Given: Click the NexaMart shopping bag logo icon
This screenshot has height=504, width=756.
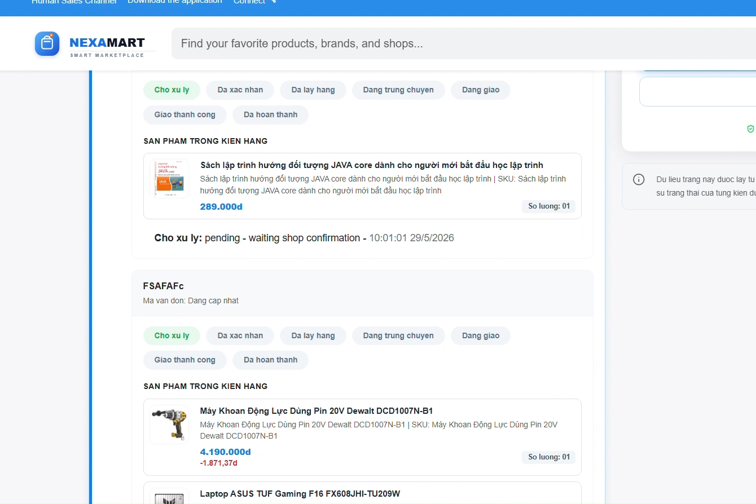Looking at the screenshot, I should click(x=47, y=43).
